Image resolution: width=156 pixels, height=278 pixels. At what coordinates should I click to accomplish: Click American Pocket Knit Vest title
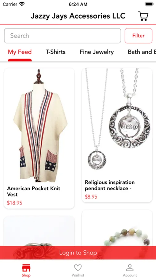pyautogui.click(x=34, y=191)
